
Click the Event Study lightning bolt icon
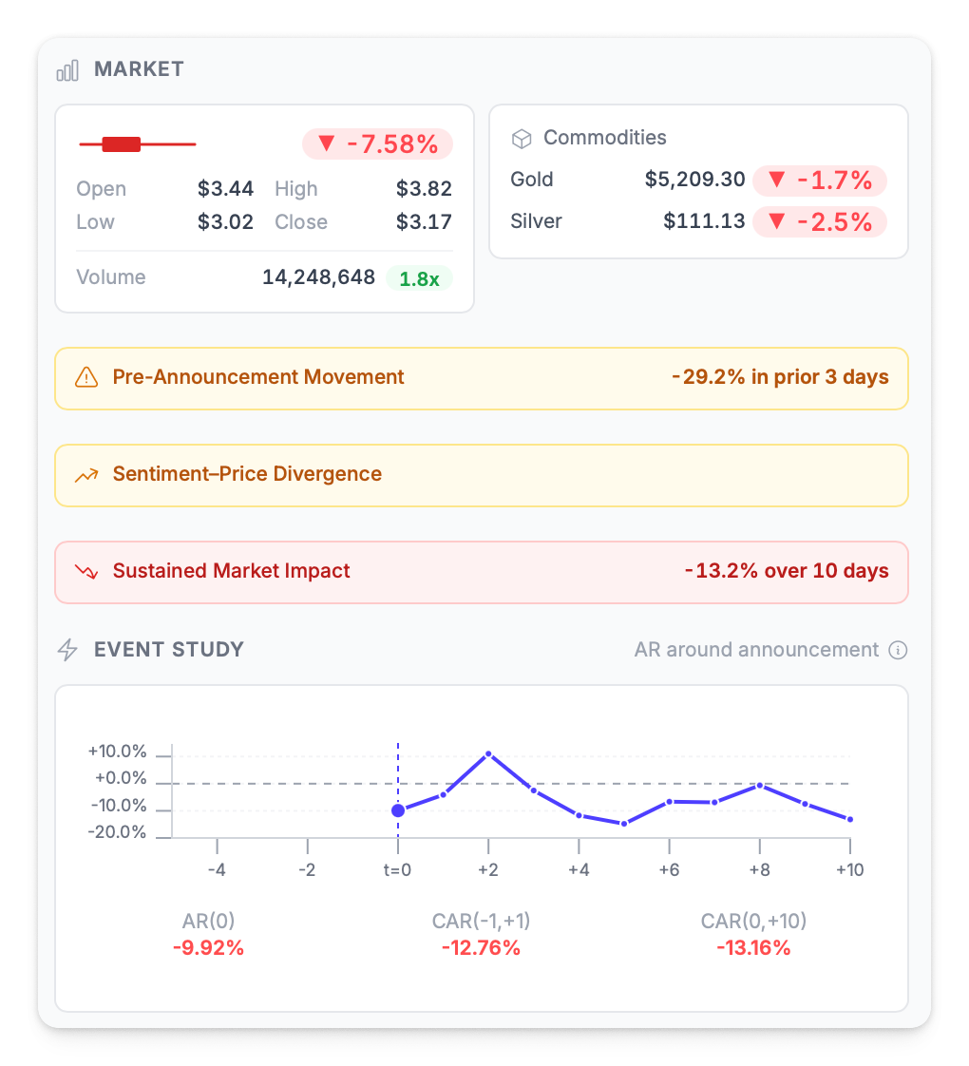[x=67, y=650]
